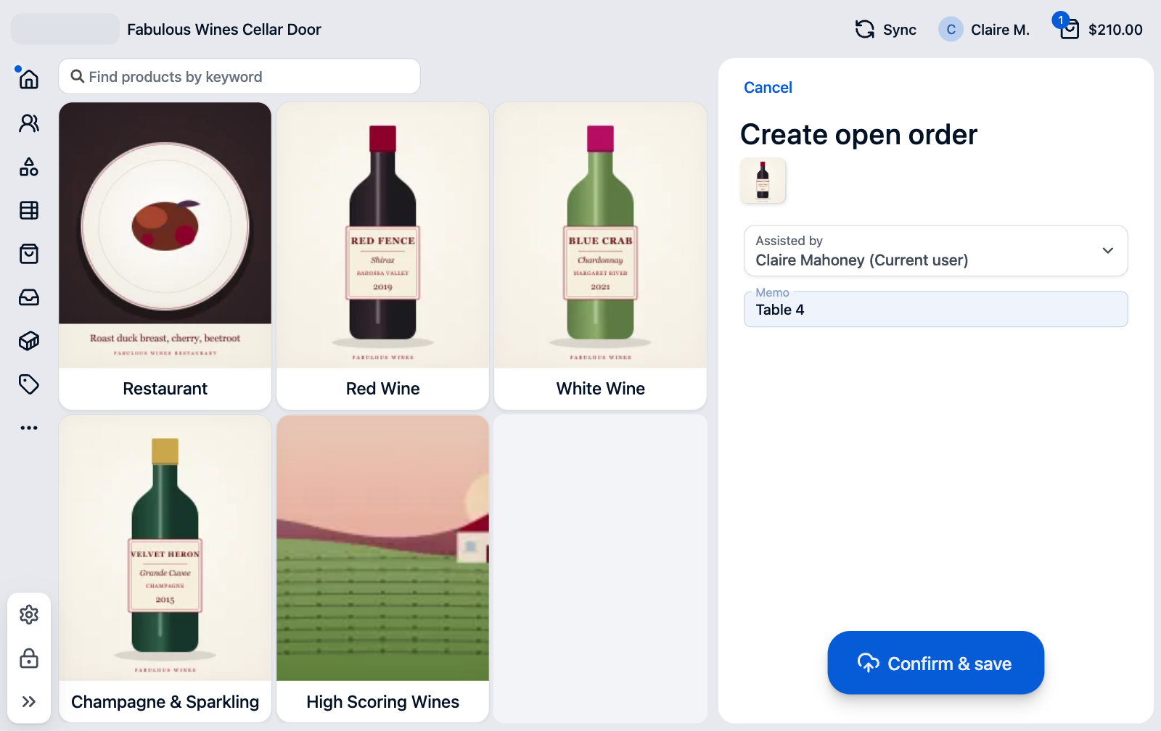This screenshot has width=1161, height=731.
Task: Click the Claire M. user avatar
Action: pyautogui.click(x=951, y=29)
